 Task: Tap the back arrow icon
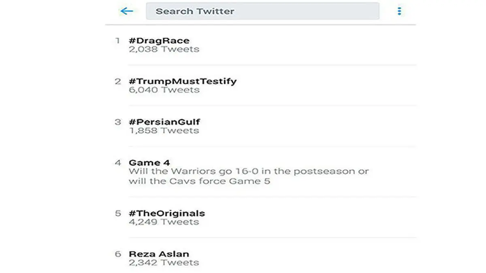point(127,11)
